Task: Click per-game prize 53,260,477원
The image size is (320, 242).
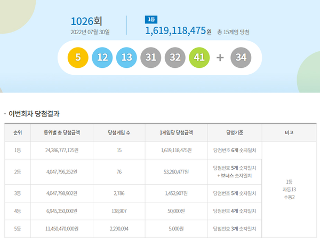Action: [x=176, y=172]
